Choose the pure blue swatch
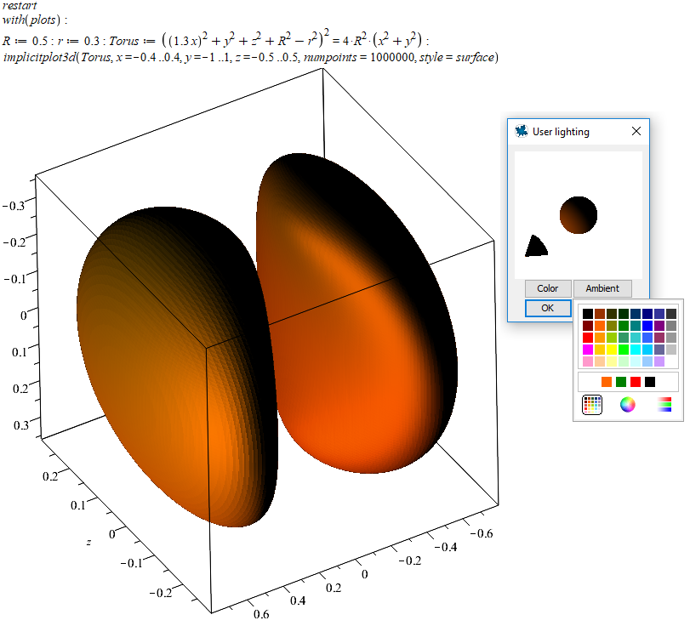The height and width of the screenshot is (626, 690). point(647,326)
